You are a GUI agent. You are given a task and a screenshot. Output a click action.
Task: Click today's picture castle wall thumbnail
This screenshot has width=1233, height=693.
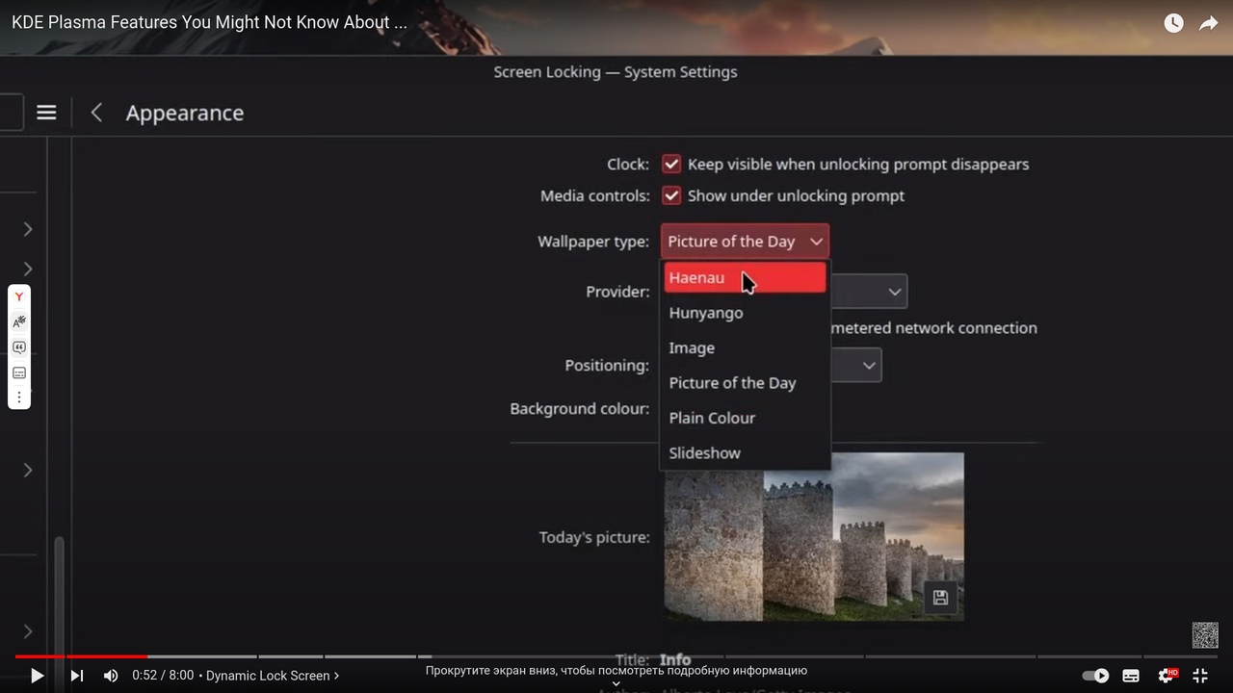click(x=814, y=536)
